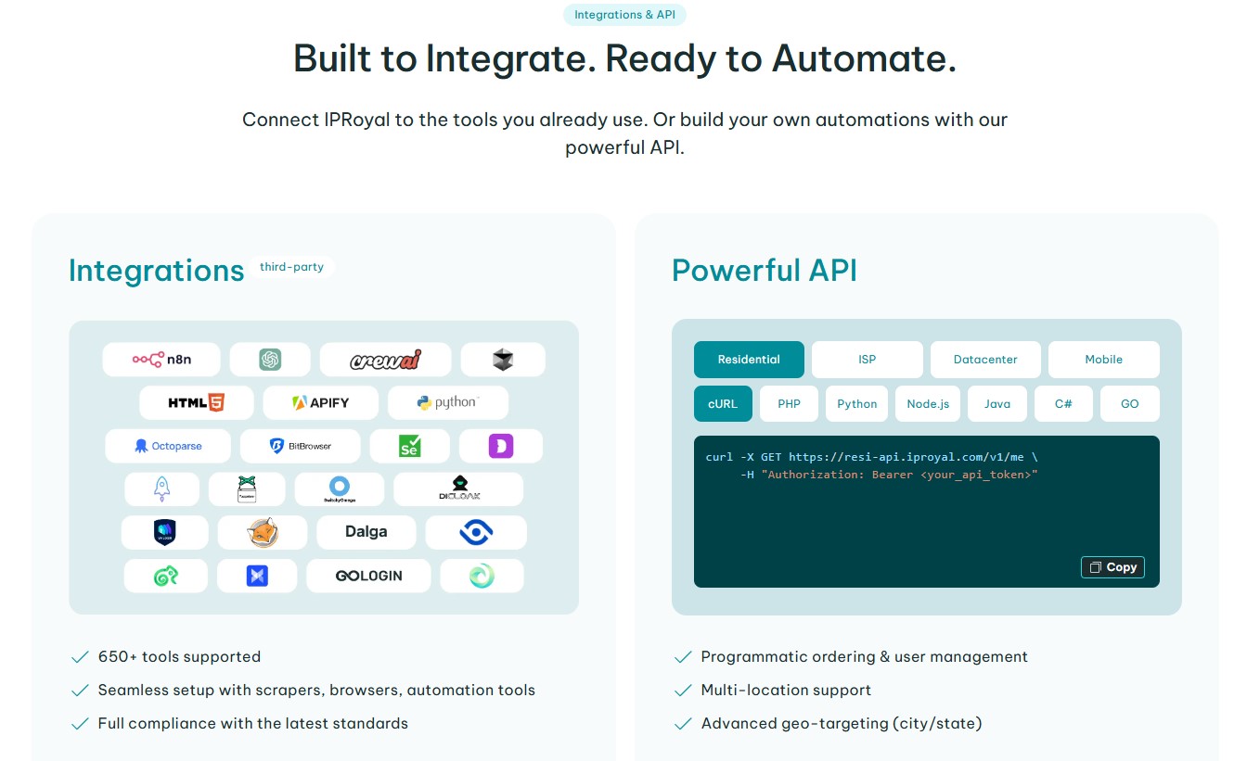Click the FoxyProxy fox icon
This screenshot has width=1247, height=761.
(x=263, y=532)
